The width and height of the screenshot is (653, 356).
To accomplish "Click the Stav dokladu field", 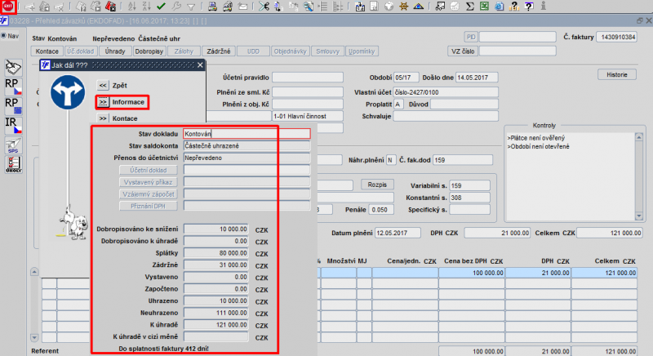I will (247, 133).
